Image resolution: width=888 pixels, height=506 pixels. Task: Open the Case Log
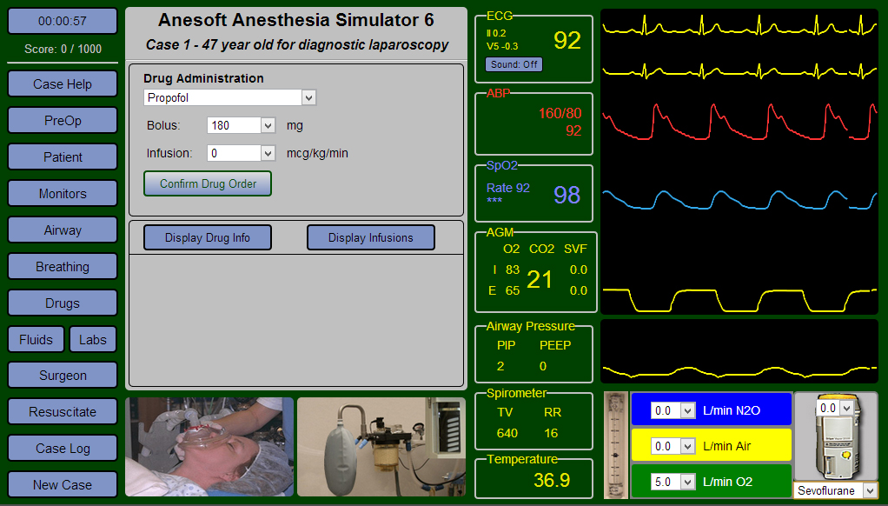pos(62,448)
